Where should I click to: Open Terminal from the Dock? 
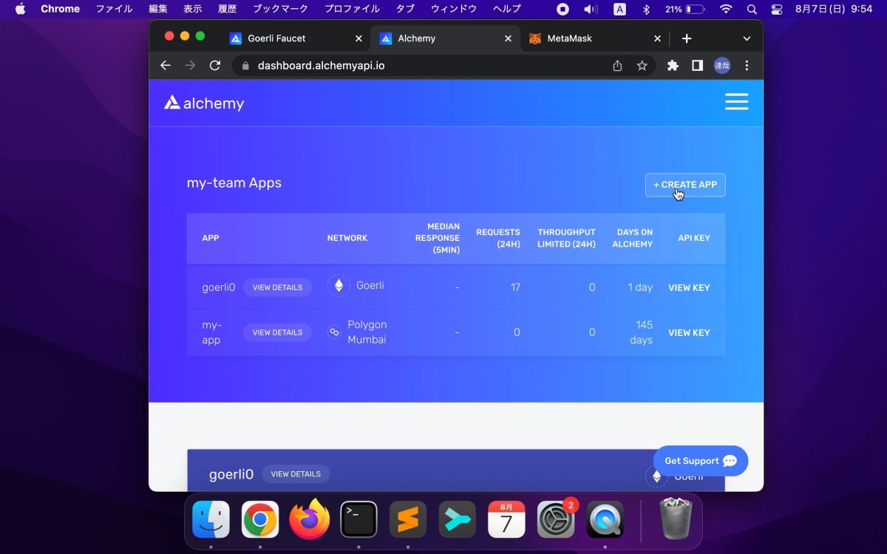point(358,520)
